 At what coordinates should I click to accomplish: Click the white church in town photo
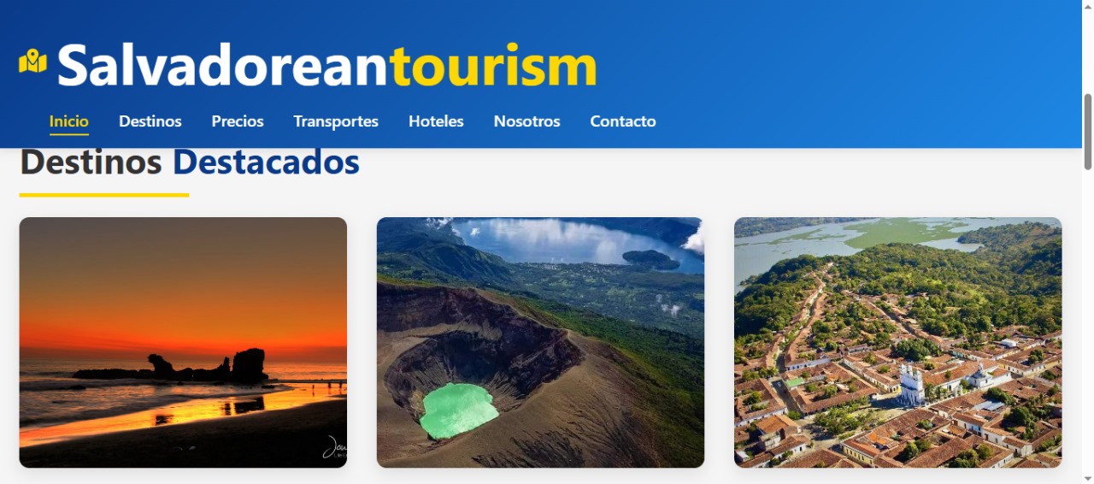(911, 385)
